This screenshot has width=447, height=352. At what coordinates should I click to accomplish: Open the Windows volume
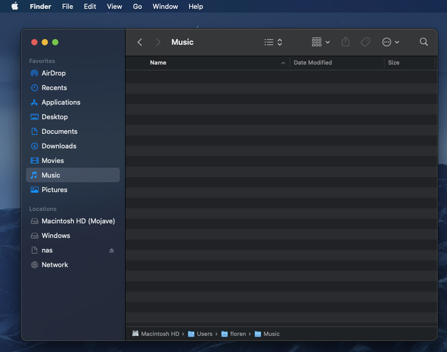[73, 236]
